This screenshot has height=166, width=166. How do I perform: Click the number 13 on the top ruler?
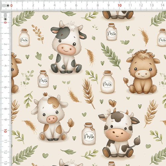tap(152, 5)
